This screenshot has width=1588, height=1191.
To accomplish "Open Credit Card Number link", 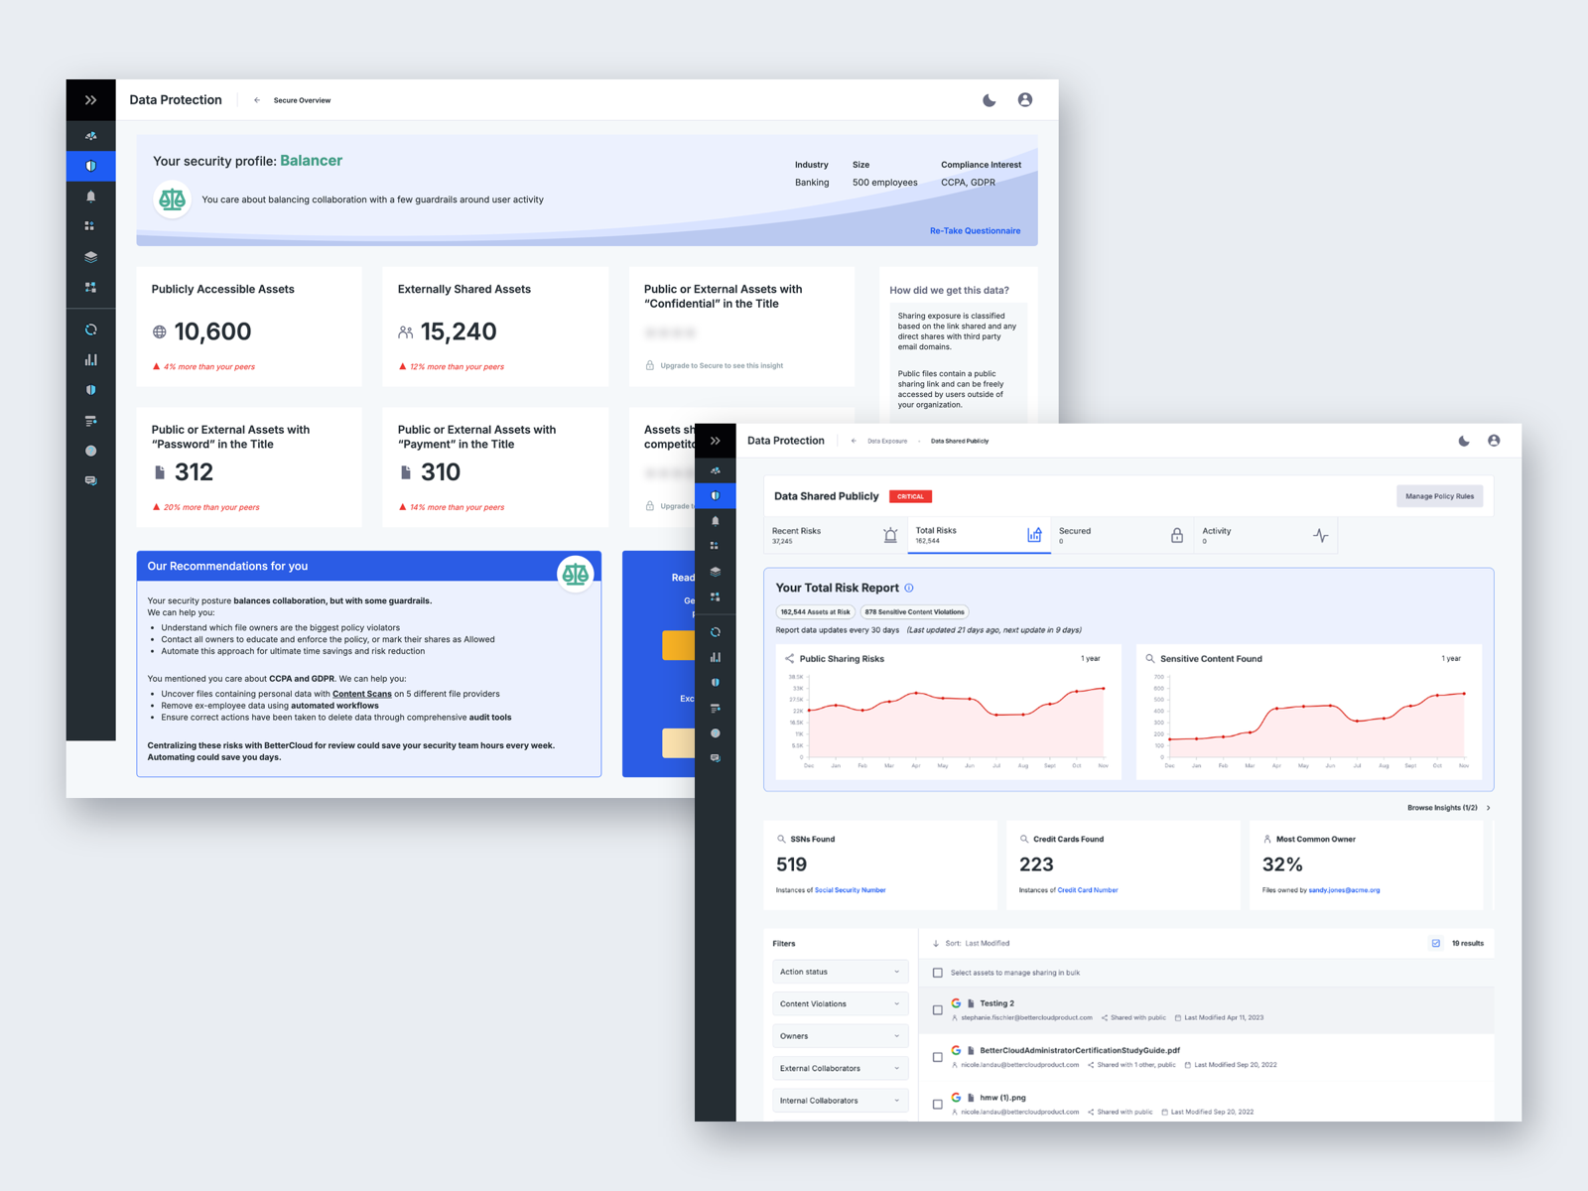I will pyautogui.click(x=1088, y=890).
